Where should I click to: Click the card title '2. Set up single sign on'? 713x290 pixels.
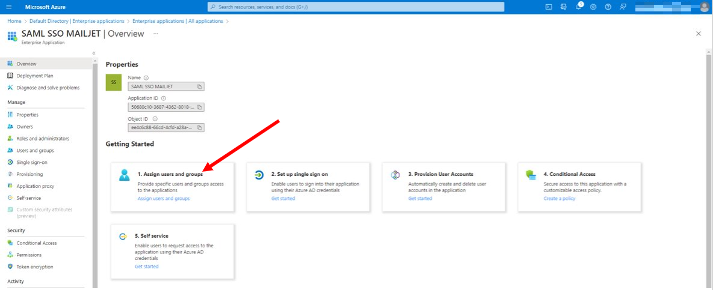pyautogui.click(x=300, y=174)
